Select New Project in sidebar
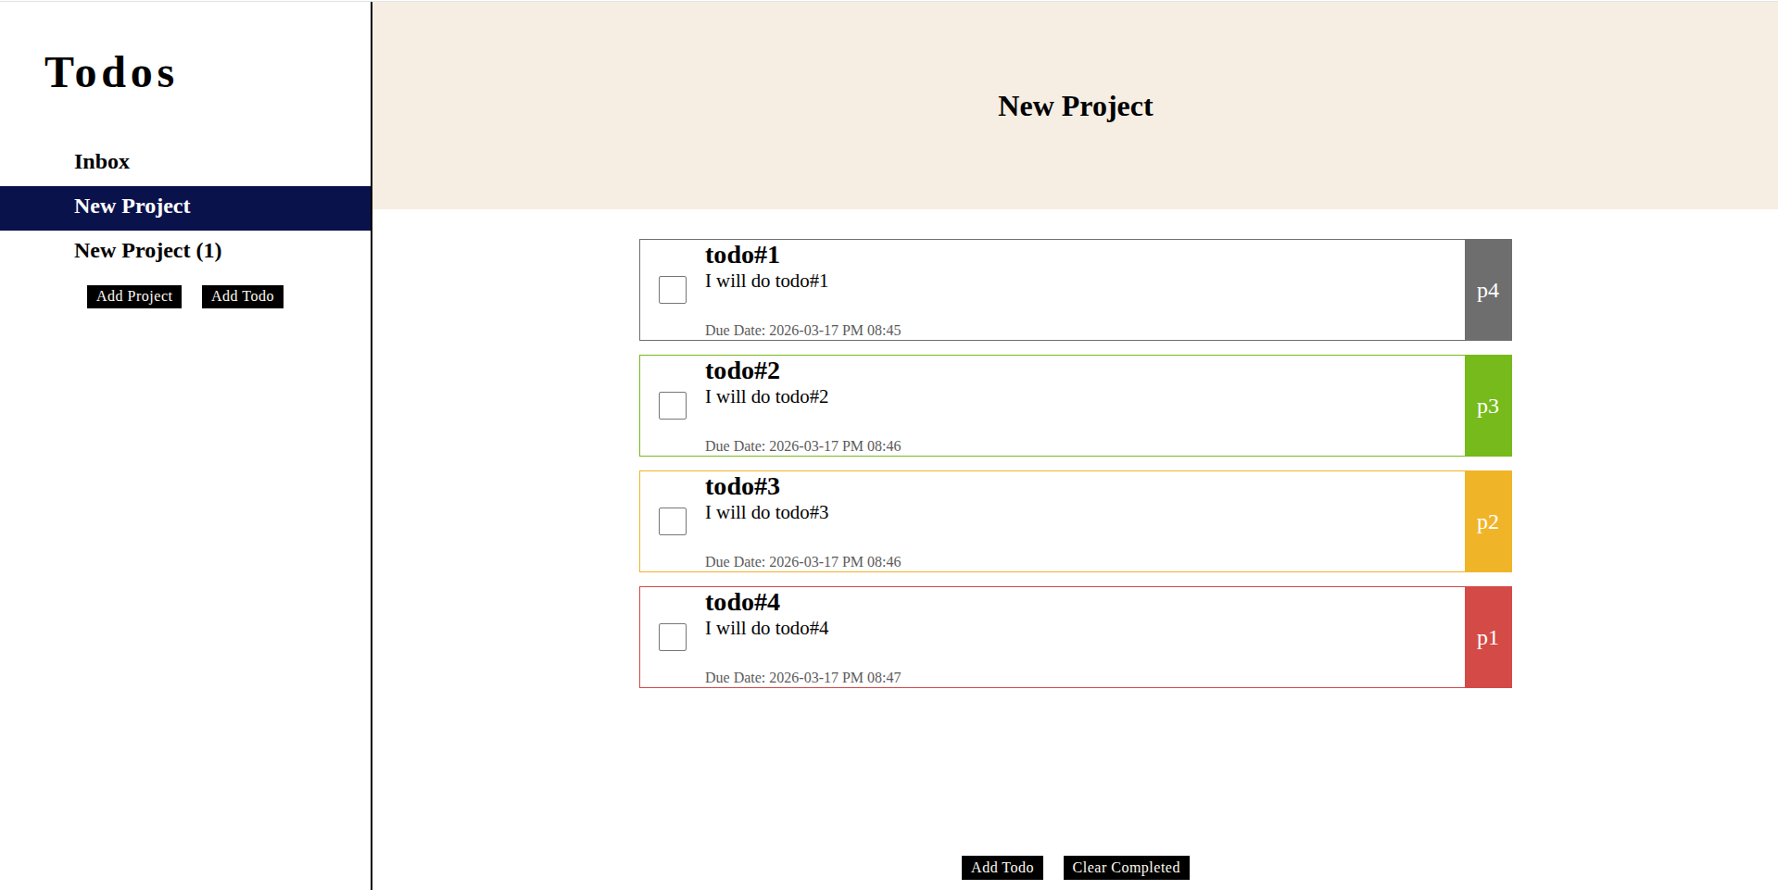This screenshot has width=1778, height=890. (x=132, y=207)
